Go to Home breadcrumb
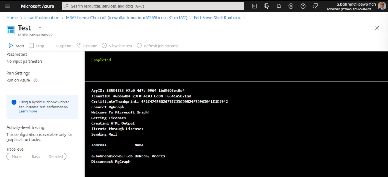388x177 pixels. click(12, 18)
